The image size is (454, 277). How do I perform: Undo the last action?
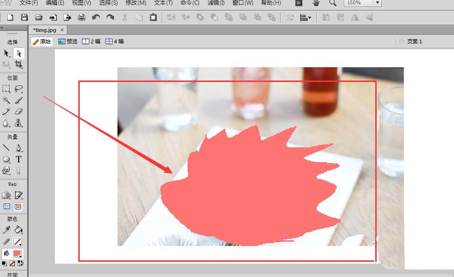pos(96,17)
